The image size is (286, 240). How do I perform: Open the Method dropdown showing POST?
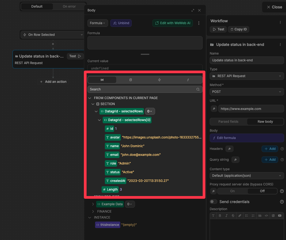(247, 92)
